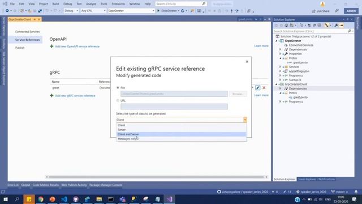Switch to Notifications tab

click(x=326, y=179)
